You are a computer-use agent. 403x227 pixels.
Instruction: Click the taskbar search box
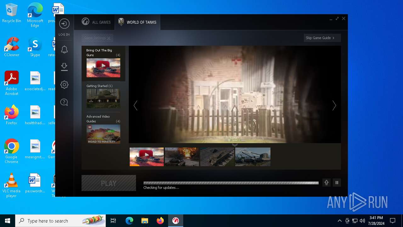coord(60,221)
